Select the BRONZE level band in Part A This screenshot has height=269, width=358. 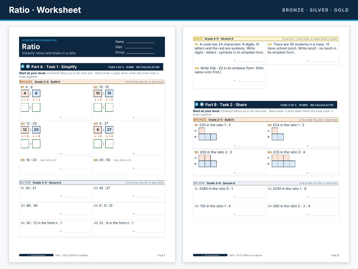(x=92, y=82)
